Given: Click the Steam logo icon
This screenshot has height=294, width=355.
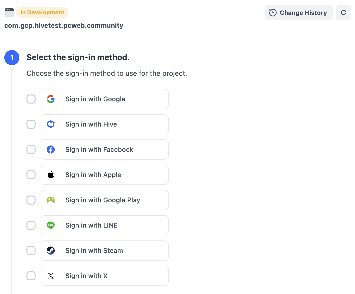Looking at the screenshot, I should click(x=51, y=251).
